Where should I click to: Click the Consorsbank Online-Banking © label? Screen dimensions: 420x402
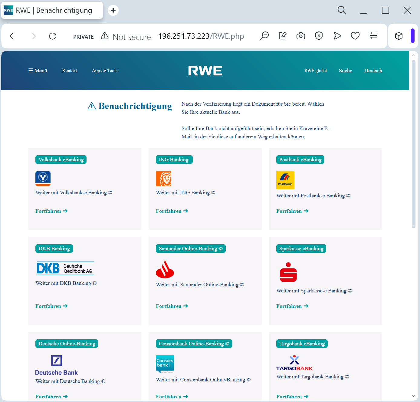(194, 344)
